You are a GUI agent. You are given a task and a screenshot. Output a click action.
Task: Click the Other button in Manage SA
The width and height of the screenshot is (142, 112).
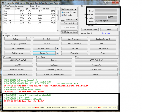[x=103, y=53]
